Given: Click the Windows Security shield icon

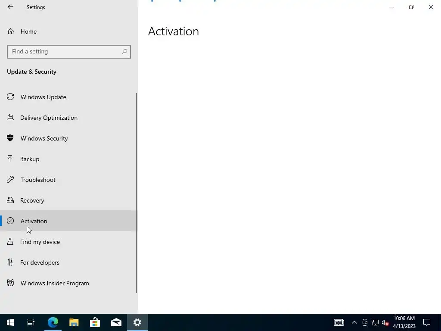Looking at the screenshot, I should tap(10, 138).
